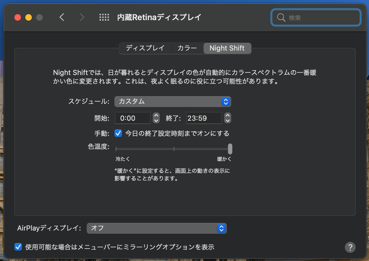Image resolution: width=369 pixels, height=261 pixels.
Task: Focus the 検索 search field
Action: (x=316, y=18)
